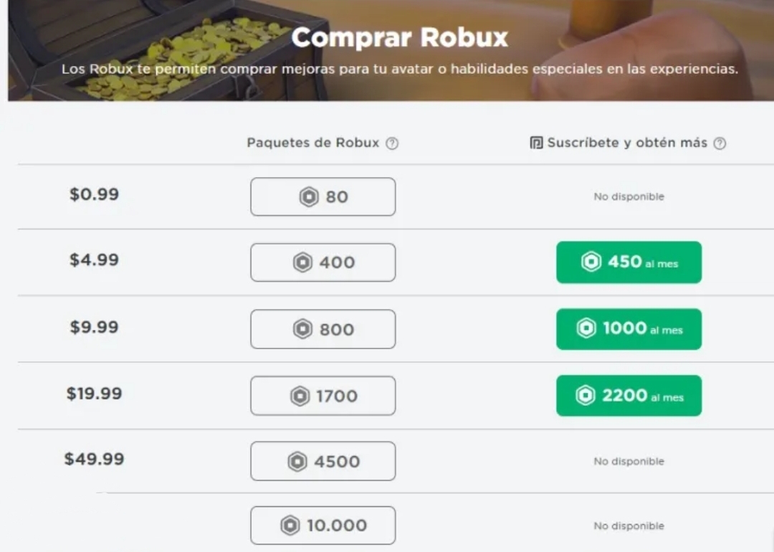The image size is (774, 552).
Task: Subscribe to 450 Robux al mes
Action: pyautogui.click(x=629, y=262)
